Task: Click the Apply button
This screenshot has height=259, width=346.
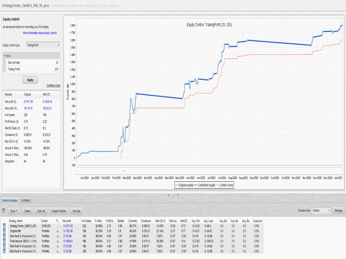Action: (30, 80)
